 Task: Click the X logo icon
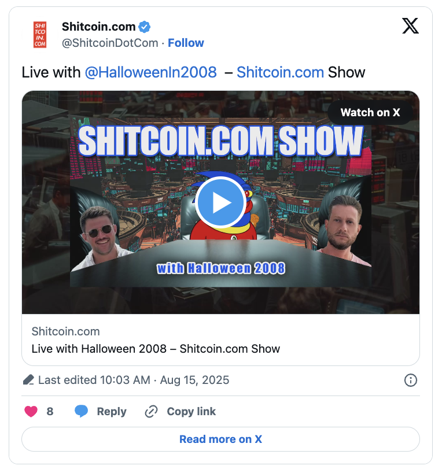pyautogui.click(x=410, y=25)
